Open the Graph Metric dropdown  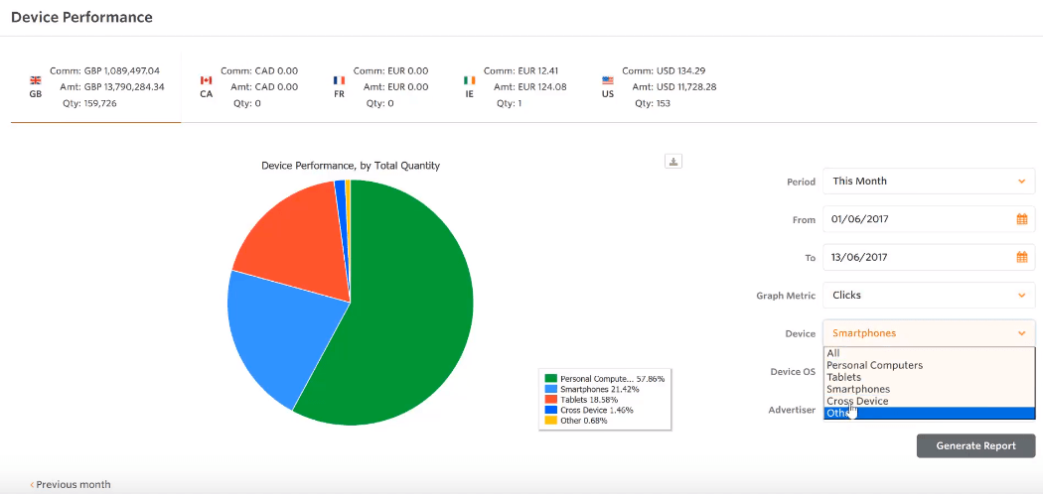pos(929,295)
